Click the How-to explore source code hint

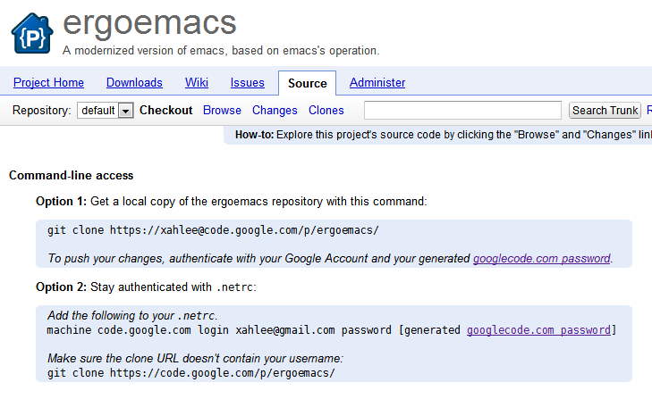(444, 135)
